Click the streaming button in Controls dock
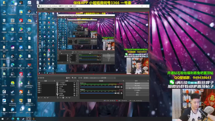Image resolution: width=215 pixels, height=121 pixels. click(x=137, y=83)
